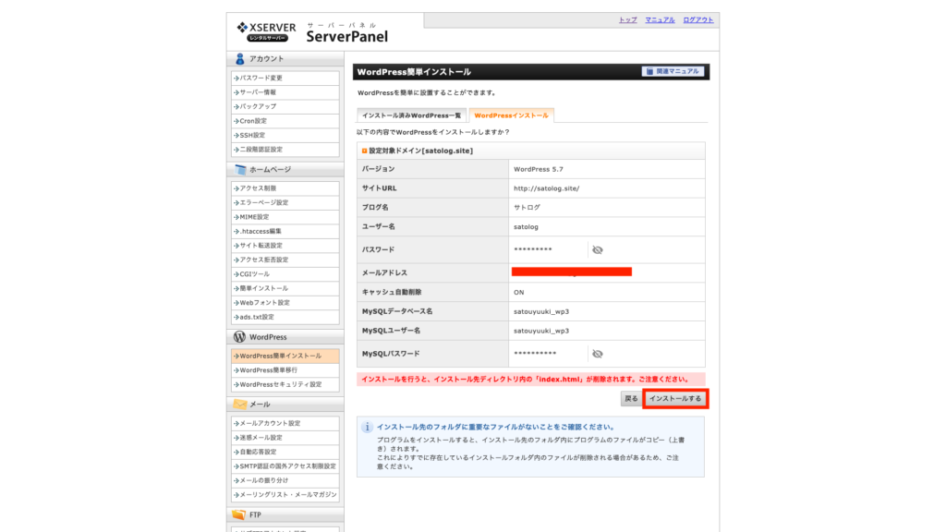Open メーリングリスト・メールマガジン in the sidebar
Screen dimensions: 946x532
click(x=285, y=495)
